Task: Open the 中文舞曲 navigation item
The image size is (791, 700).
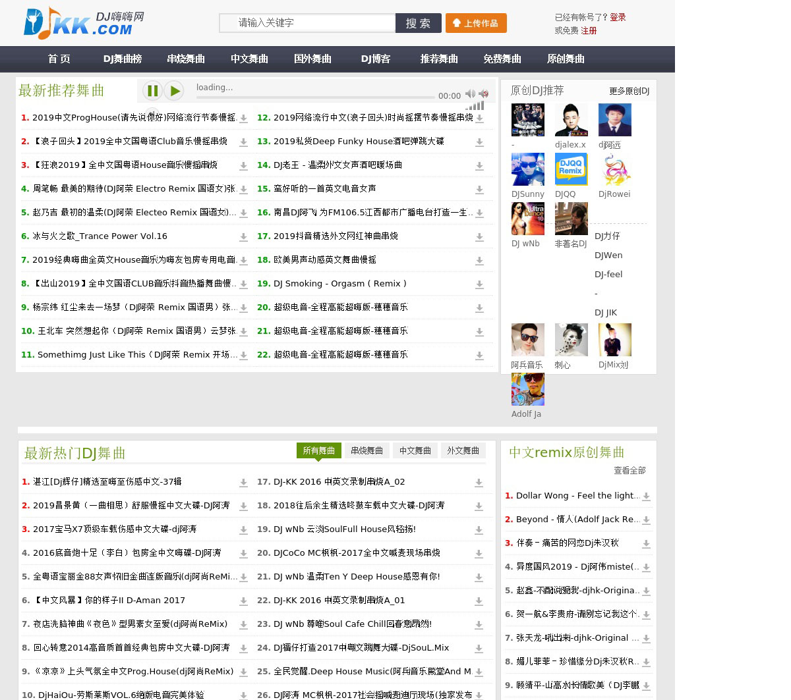Action: click(249, 59)
